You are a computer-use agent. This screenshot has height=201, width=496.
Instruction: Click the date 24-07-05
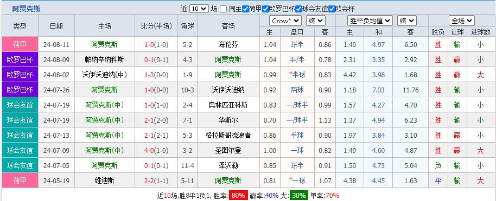[56, 165]
